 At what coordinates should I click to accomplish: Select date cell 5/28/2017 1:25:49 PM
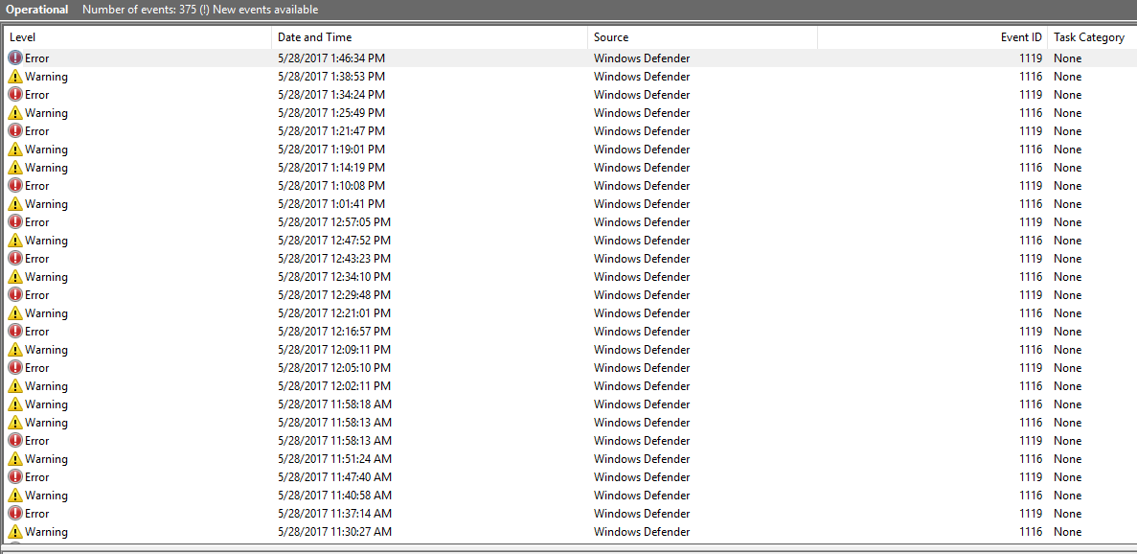click(331, 112)
